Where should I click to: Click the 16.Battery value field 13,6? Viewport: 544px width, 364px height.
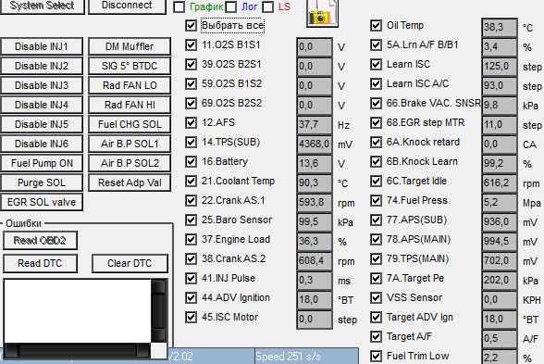pos(315,163)
